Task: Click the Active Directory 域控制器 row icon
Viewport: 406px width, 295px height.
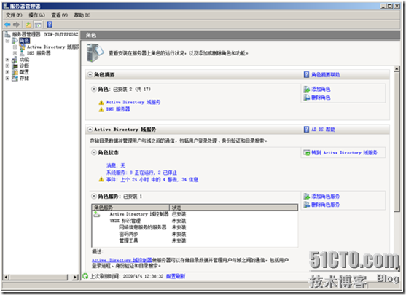Action: click(x=97, y=214)
